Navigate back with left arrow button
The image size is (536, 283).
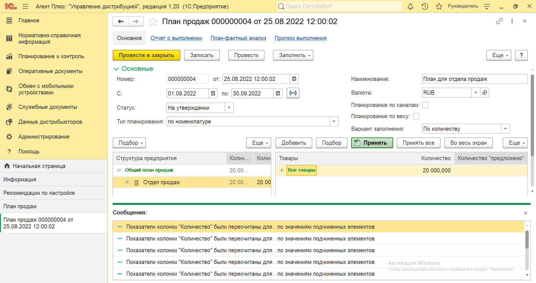[121, 22]
